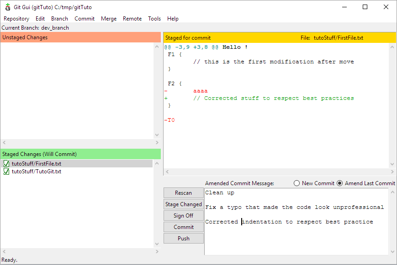Click the Staged Changes list scrollbar up arrow
Viewport: 397px width, 265px height.
(x=157, y=163)
